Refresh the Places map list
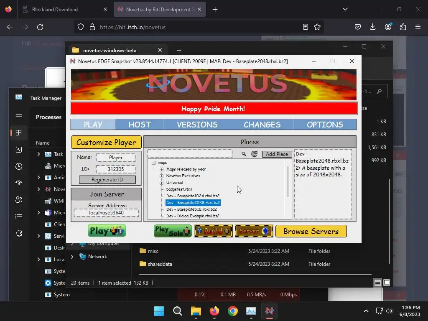The width and height of the screenshot is (428, 321). [x=254, y=154]
